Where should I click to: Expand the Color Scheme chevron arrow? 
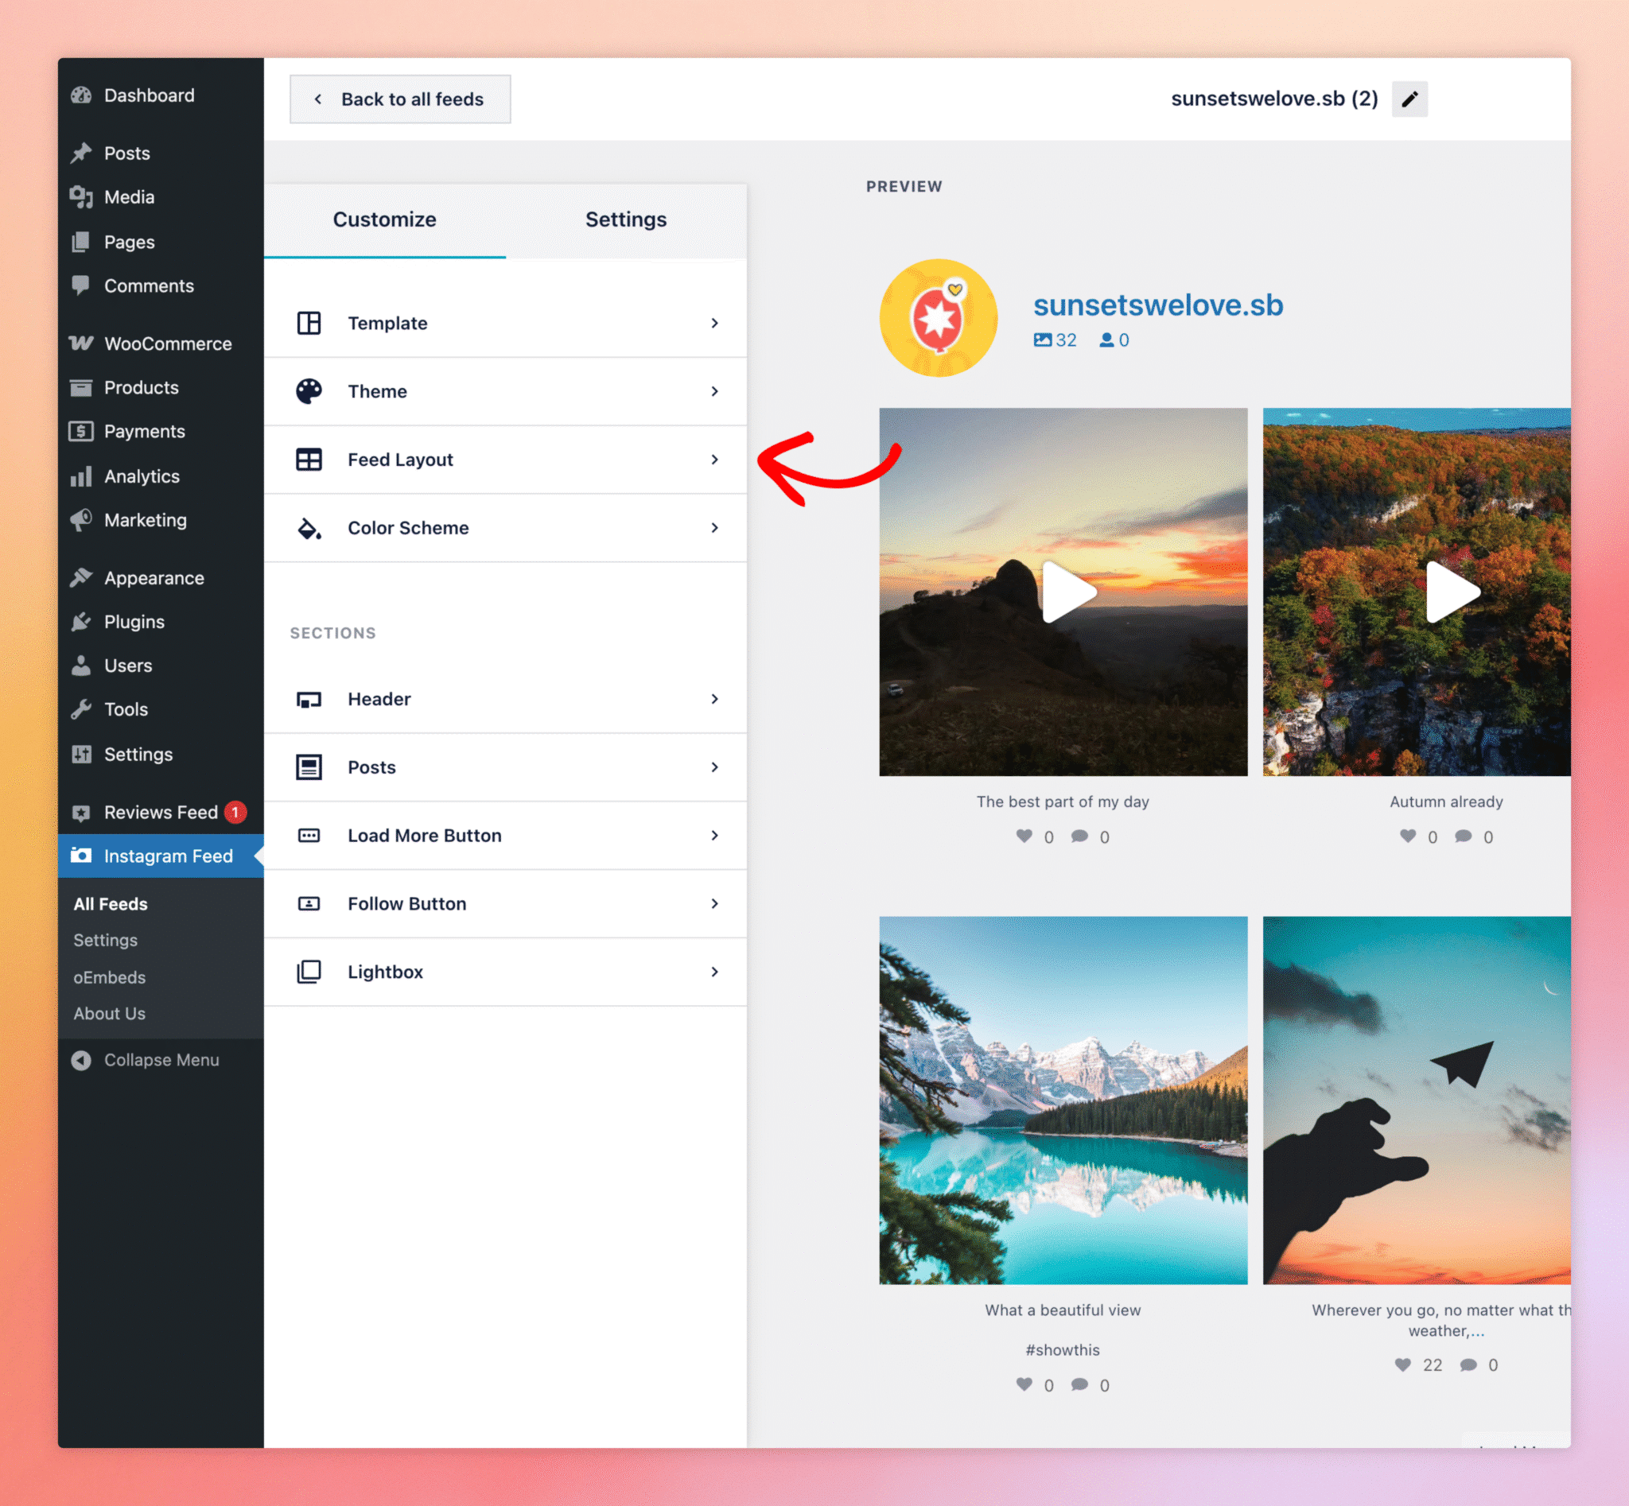(x=714, y=528)
